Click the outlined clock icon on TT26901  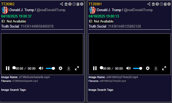[161, 4]
